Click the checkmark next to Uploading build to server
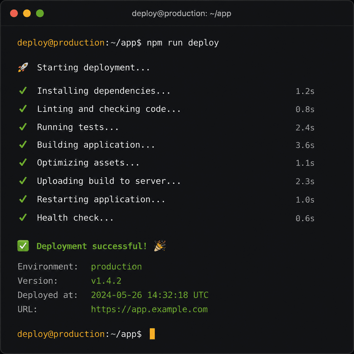The image size is (354, 354). pyautogui.click(x=23, y=181)
